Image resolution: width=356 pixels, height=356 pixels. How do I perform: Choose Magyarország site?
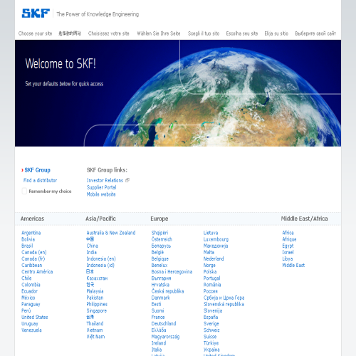165,337
